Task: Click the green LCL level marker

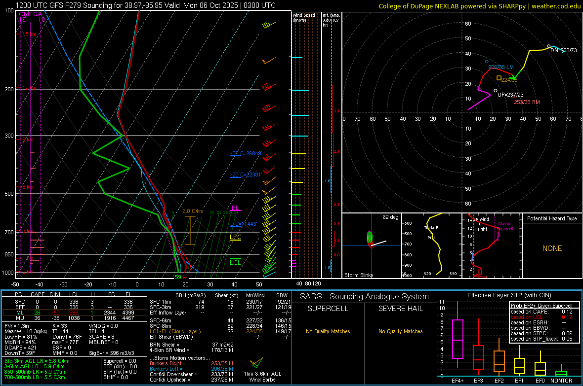Action: point(235,261)
